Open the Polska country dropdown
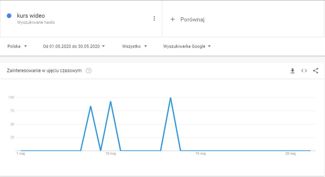The width and height of the screenshot is (325, 177). 17,46
